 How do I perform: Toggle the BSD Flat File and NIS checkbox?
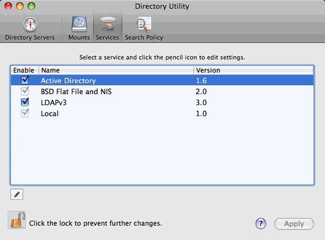pyautogui.click(x=25, y=91)
